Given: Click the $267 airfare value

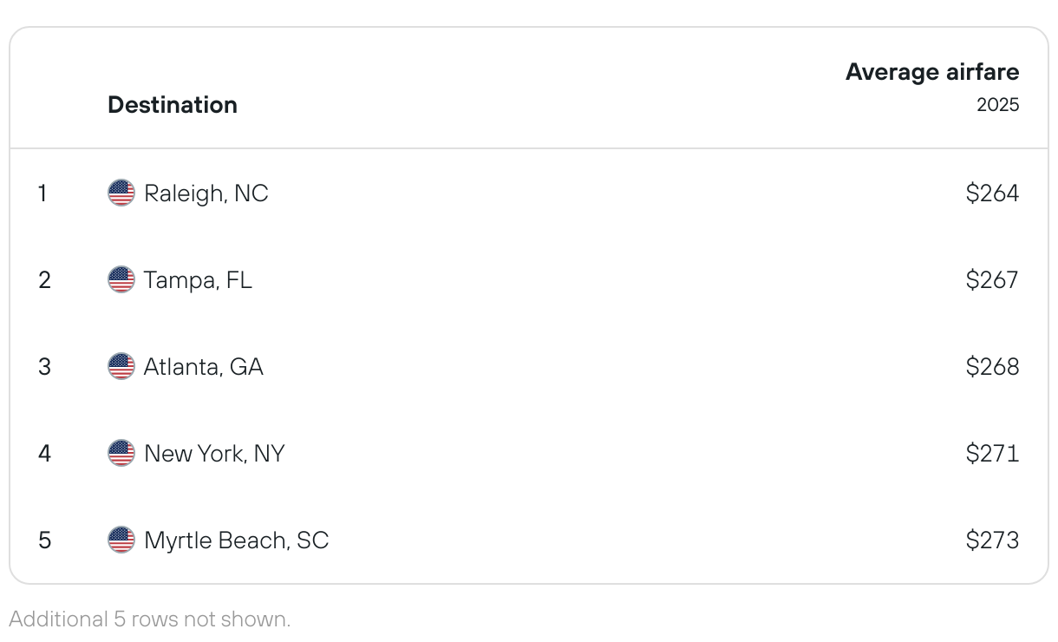Looking at the screenshot, I should tap(993, 279).
